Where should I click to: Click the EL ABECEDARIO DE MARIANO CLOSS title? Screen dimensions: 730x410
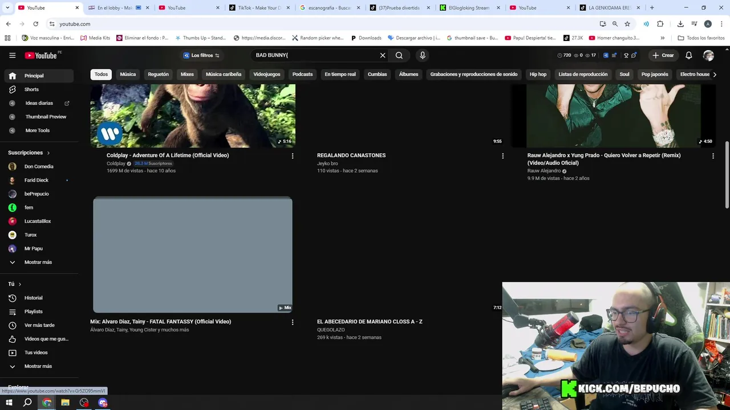pyautogui.click(x=370, y=322)
